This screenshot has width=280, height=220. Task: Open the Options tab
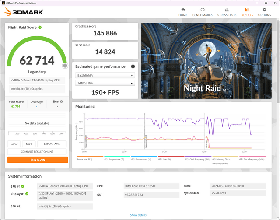[x=264, y=12]
